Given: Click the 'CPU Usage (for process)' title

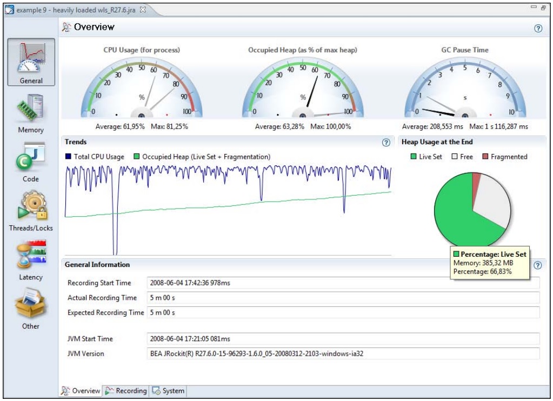Looking at the screenshot, I should [x=142, y=50].
